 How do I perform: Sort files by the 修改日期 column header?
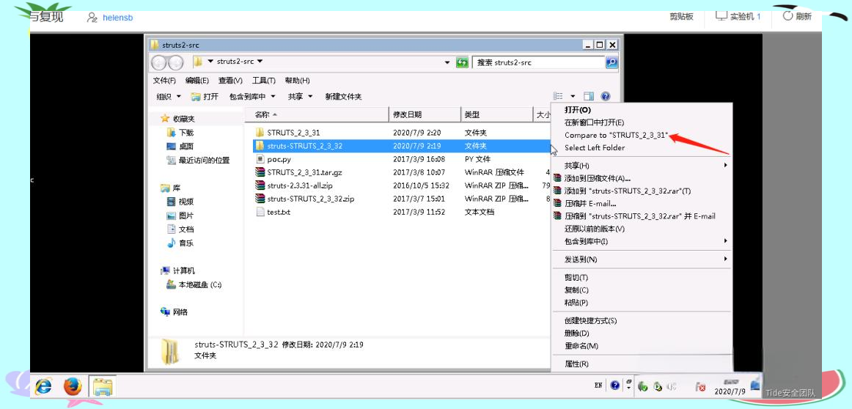coord(425,114)
